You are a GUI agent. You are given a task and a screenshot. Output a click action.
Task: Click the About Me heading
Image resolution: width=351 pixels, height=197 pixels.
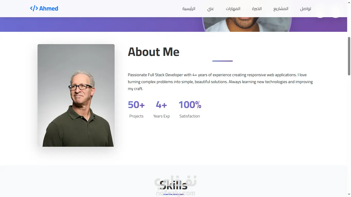pos(154,52)
